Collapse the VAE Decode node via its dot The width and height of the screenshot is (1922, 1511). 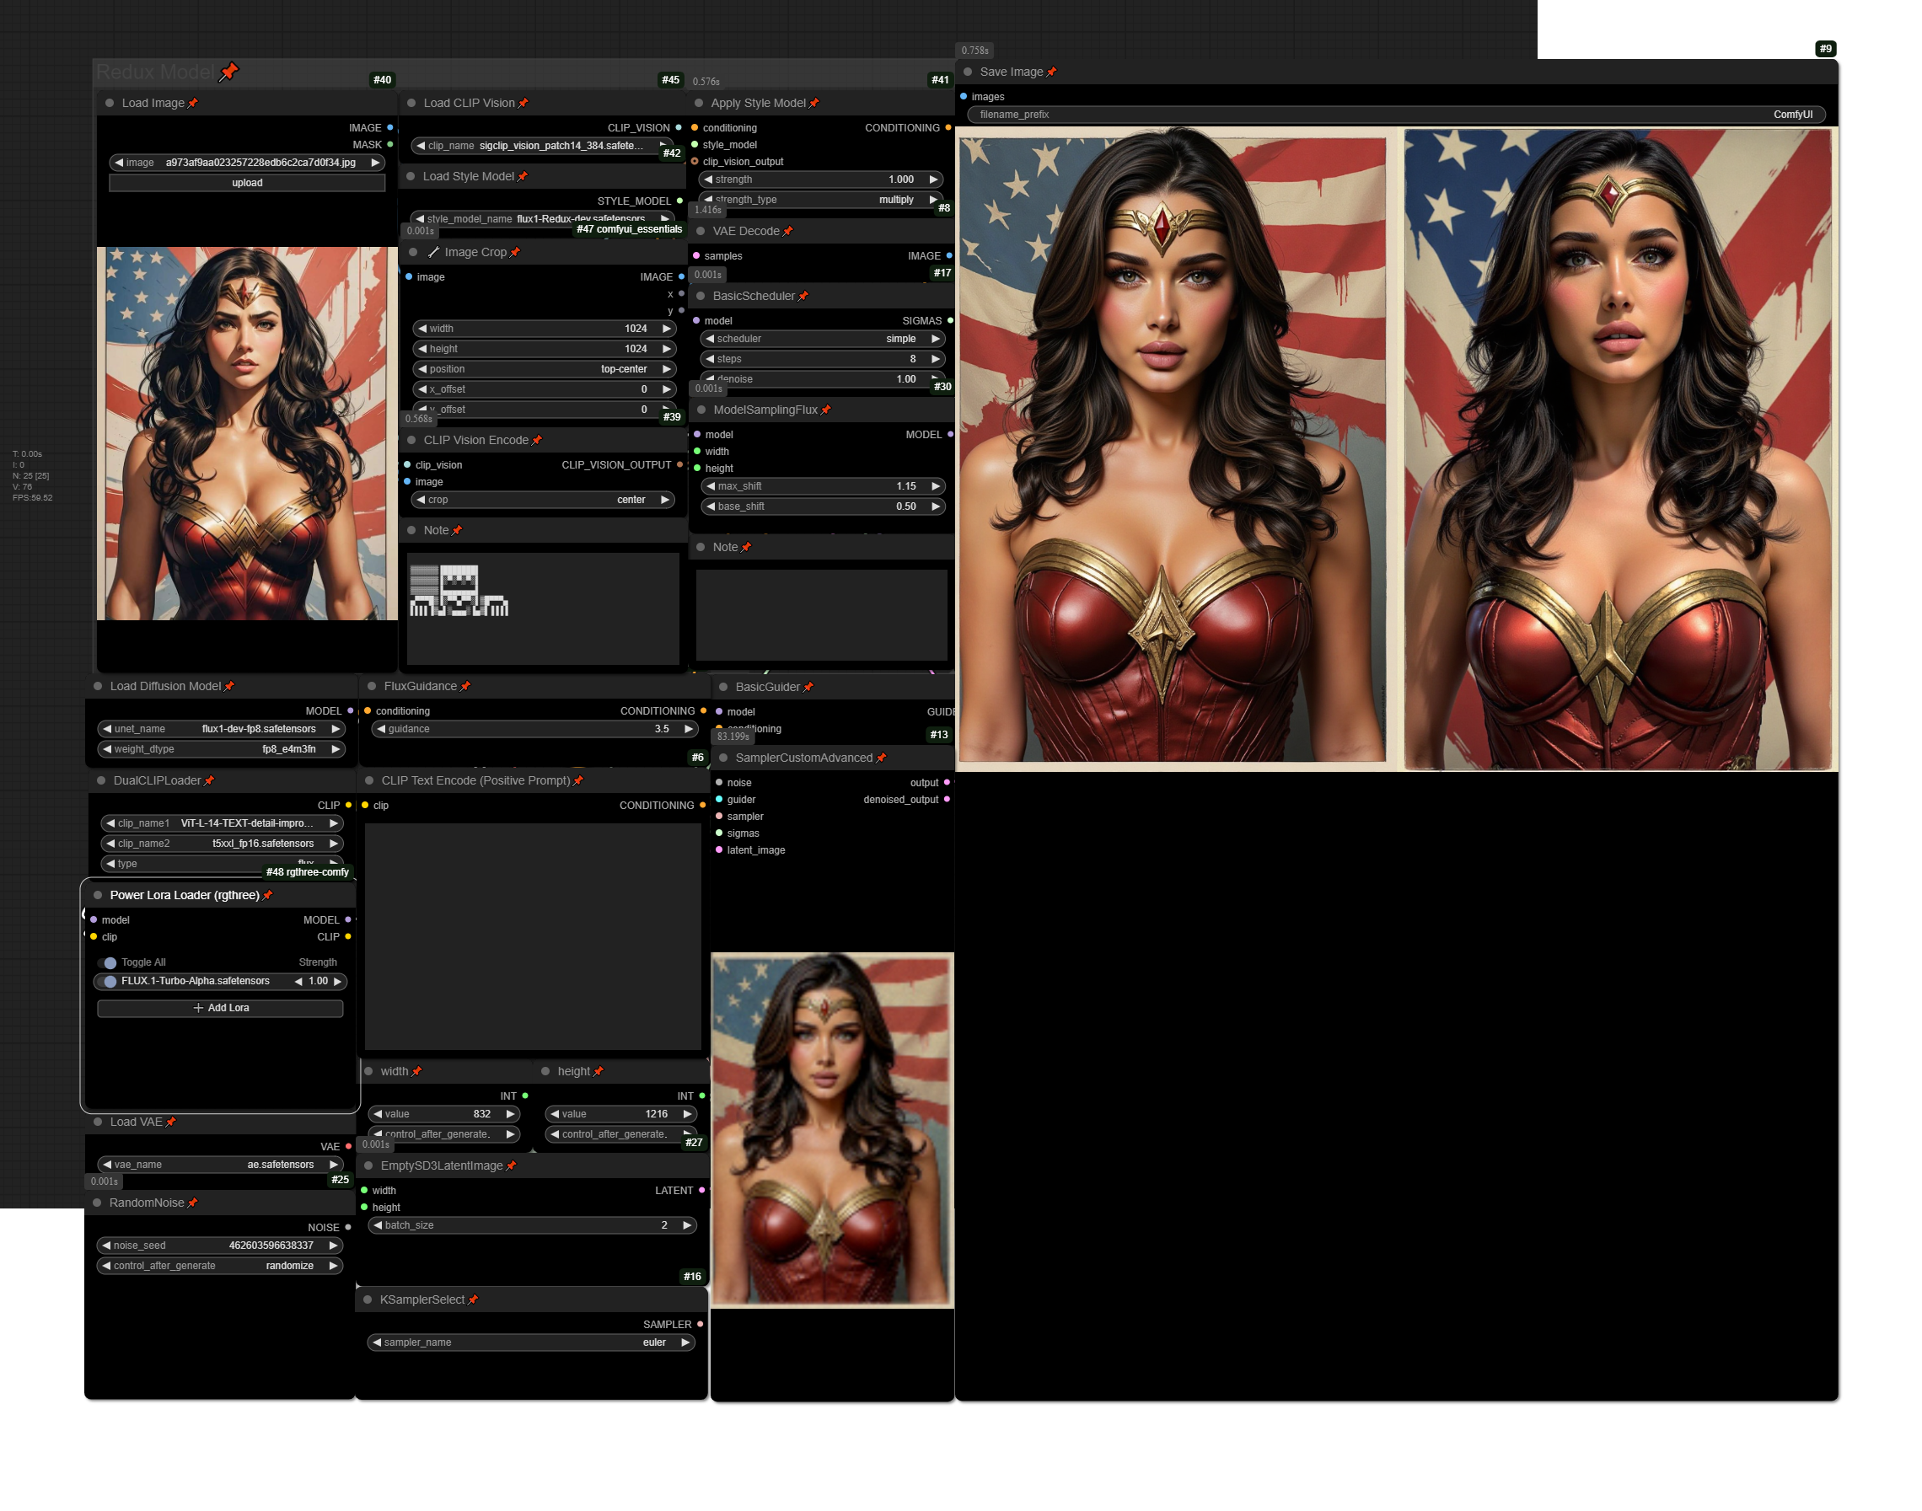coord(700,231)
